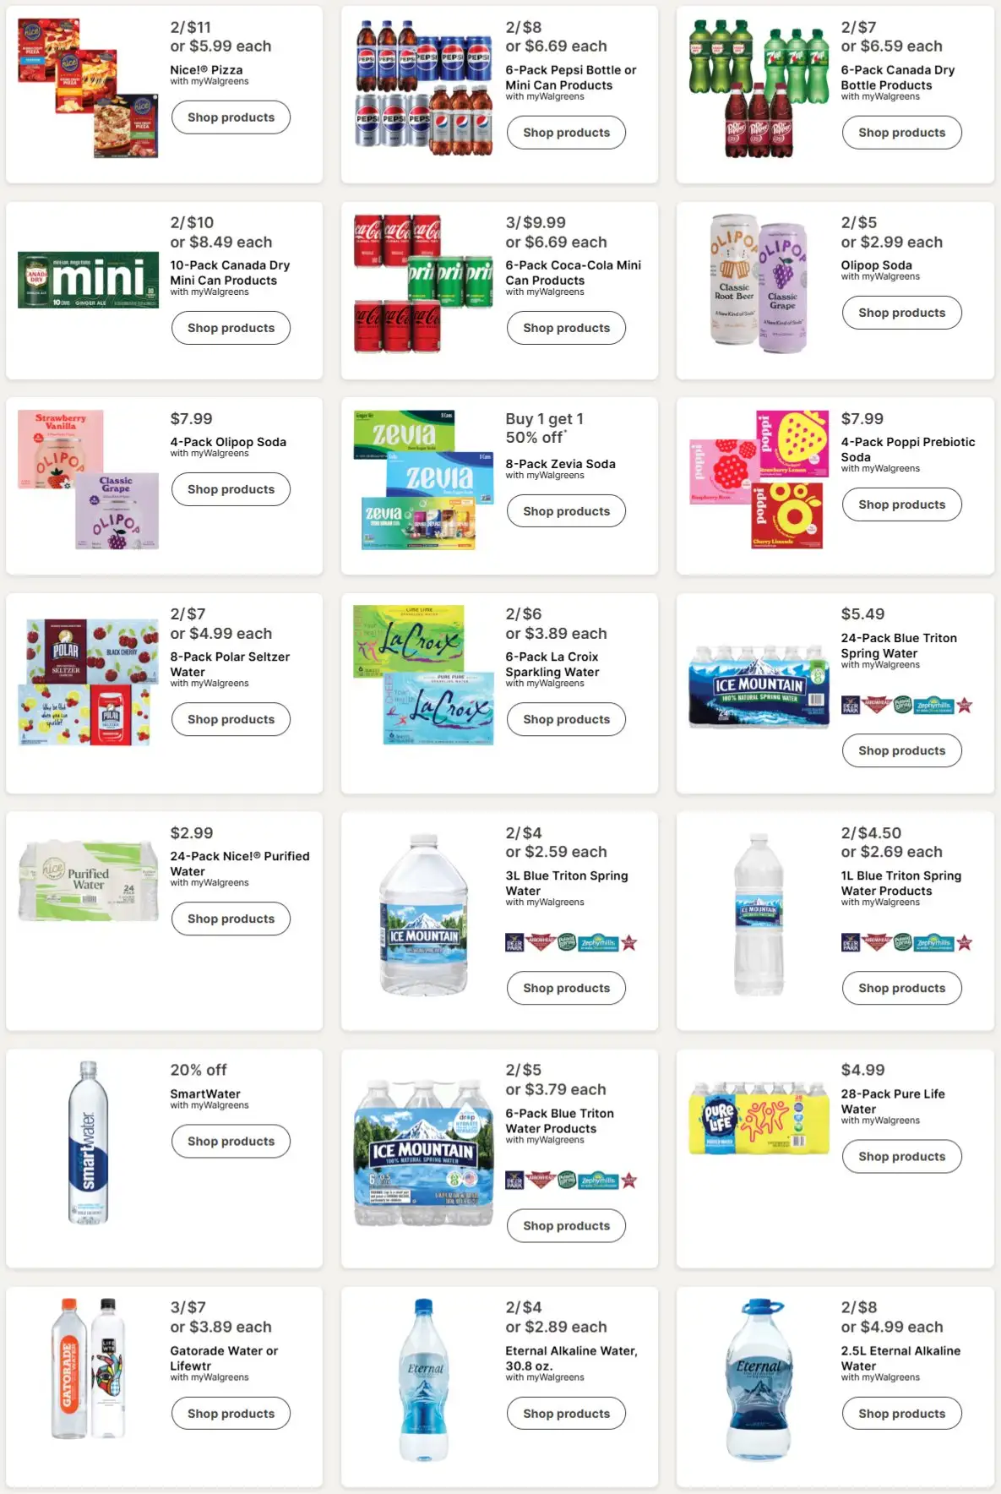Click the 8-Pack Polar Seltzer Water title
Screen dimensions: 1001x1494
[230, 664]
